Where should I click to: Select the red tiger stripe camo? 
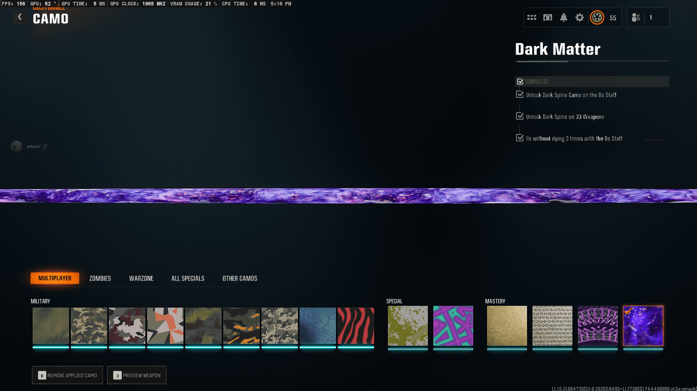356,325
